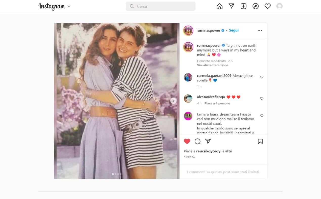
Task: Like carmela.gaetani2009's comment
Action: [x=262, y=77]
